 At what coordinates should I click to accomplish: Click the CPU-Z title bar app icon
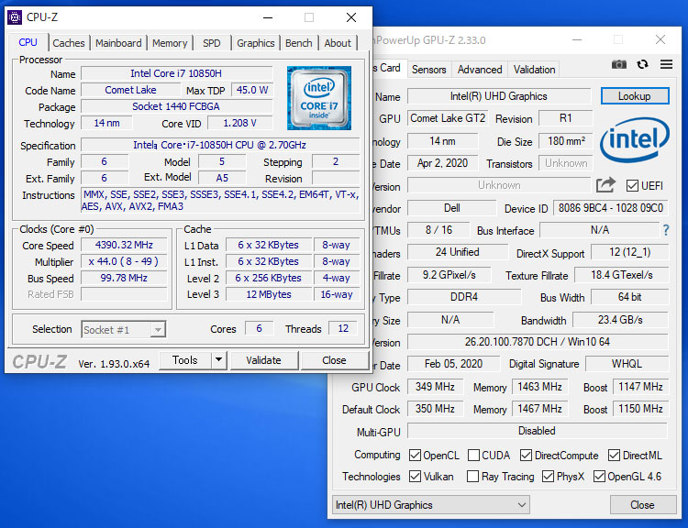click(15, 17)
